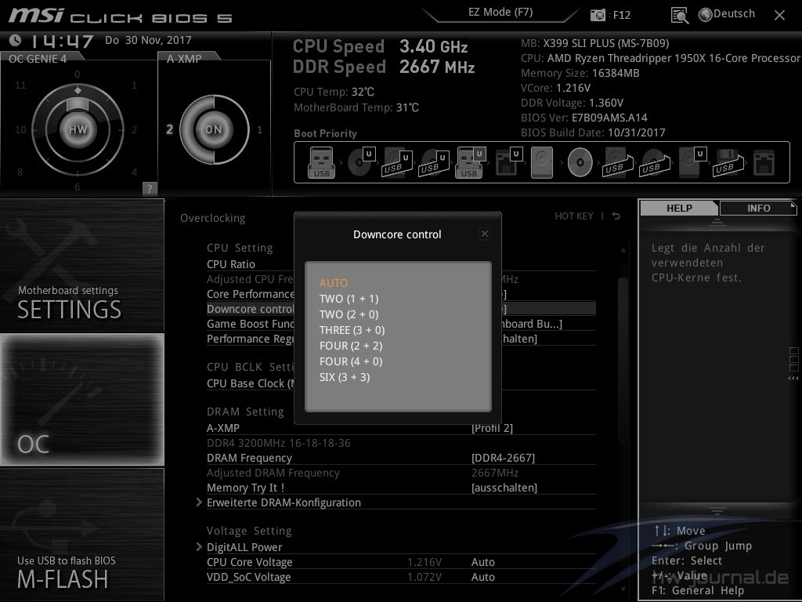Viewport: 802px width, 602px height.
Task: Close the Downcore control dialog
Action: coord(484,234)
